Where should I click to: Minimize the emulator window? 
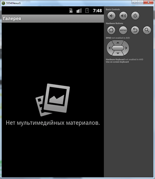coord(135,2)
